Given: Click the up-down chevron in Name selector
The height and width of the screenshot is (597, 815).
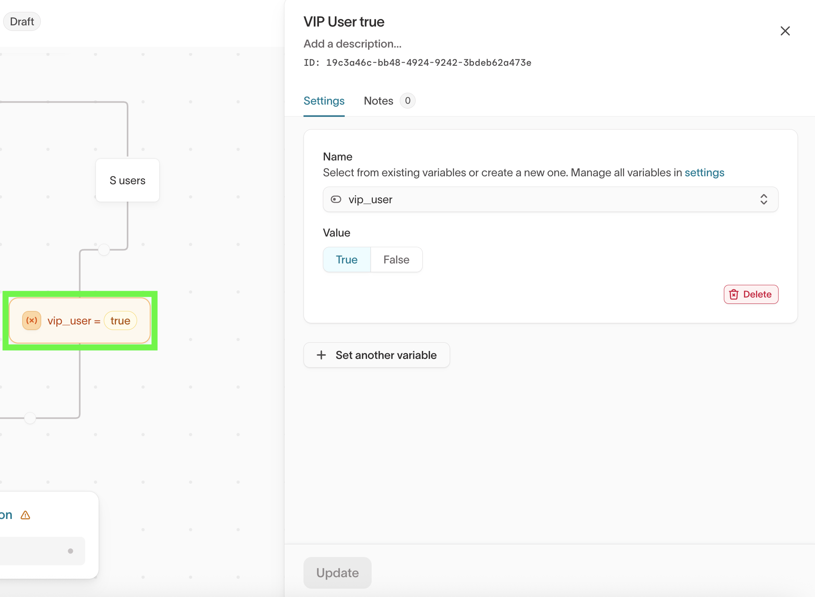Looking at the screenshot, I should coord(763,199).
